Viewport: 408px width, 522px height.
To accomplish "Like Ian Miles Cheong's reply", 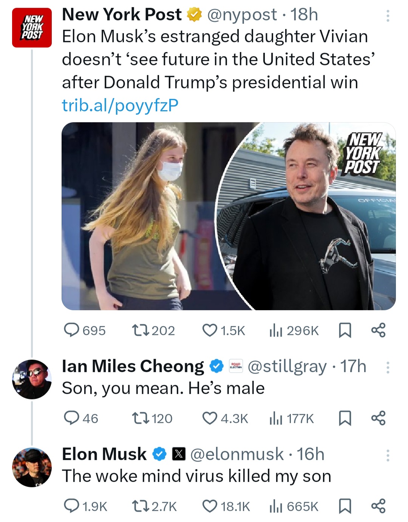I will point(210,418).
